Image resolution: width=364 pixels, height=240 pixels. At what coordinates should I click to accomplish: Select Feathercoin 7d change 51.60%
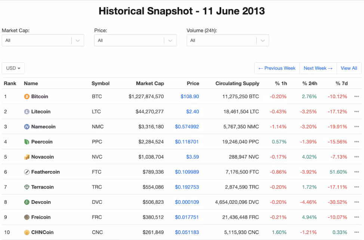(x=338, y=172)
